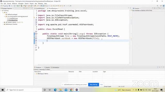
Task: Open Microsoft Edge from taskbar
Action: pos(55,90)
